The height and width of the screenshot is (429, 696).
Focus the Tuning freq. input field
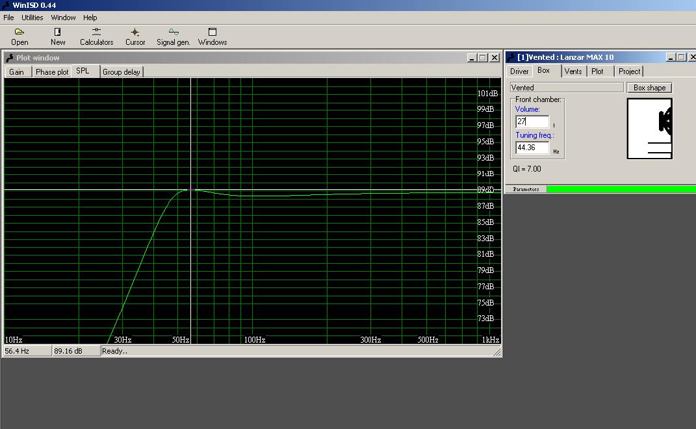pyautogui.click(x=532, y=148)
